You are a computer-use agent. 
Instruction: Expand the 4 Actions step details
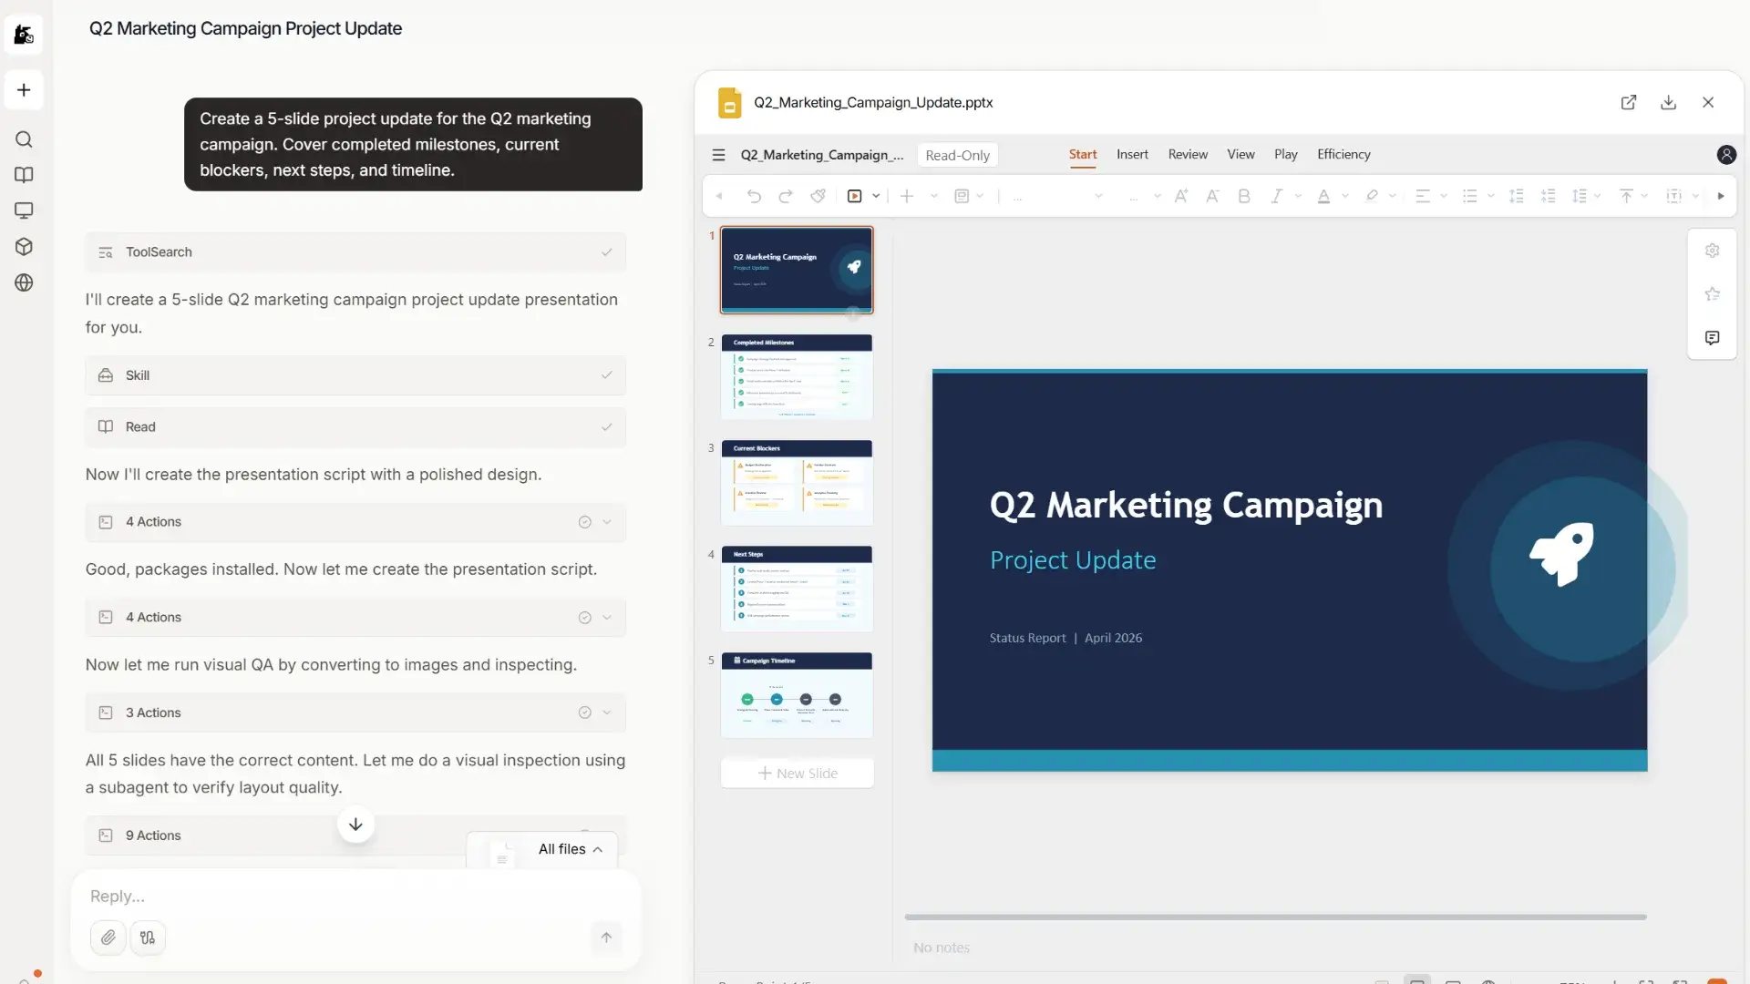pyautogui.click(x=608, y=522)
